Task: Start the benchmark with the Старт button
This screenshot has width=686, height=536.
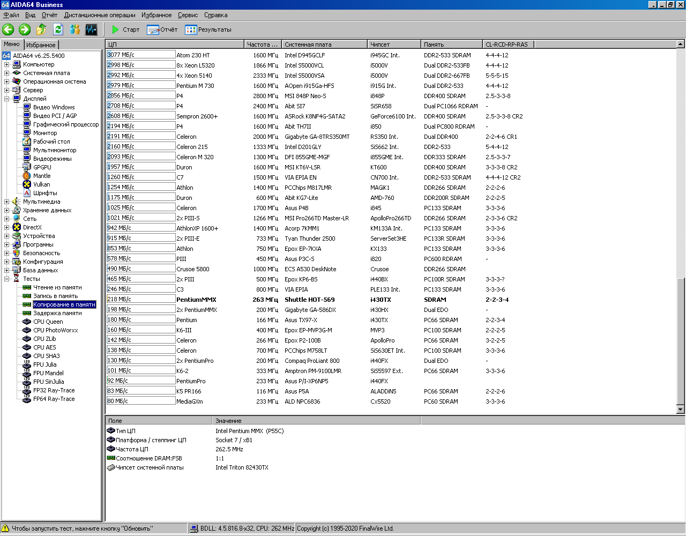Action: (125, 29)
